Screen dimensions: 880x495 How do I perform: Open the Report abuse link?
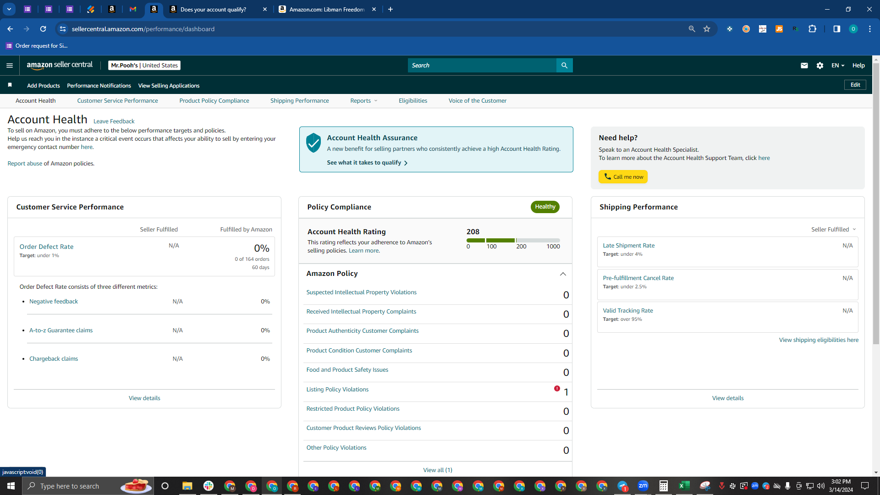click(x=25, y=164)
